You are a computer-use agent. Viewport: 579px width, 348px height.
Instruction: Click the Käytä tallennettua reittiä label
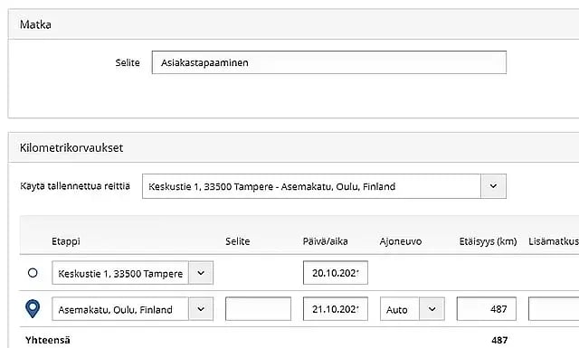coord(75,185)
